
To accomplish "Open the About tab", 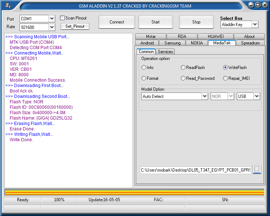I will click(x=249, y=36).
